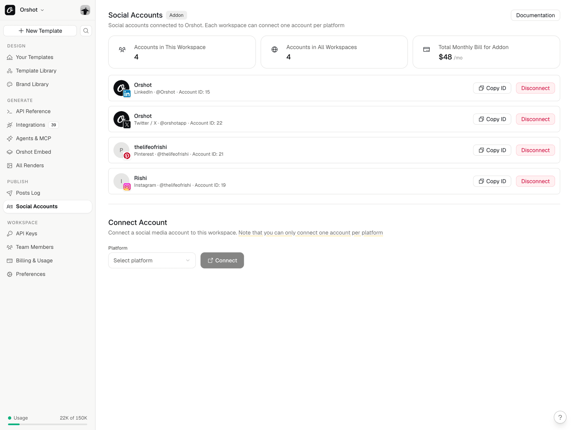Open the search magnifier icon
573x430 pixels.
(x=86, y=31)
